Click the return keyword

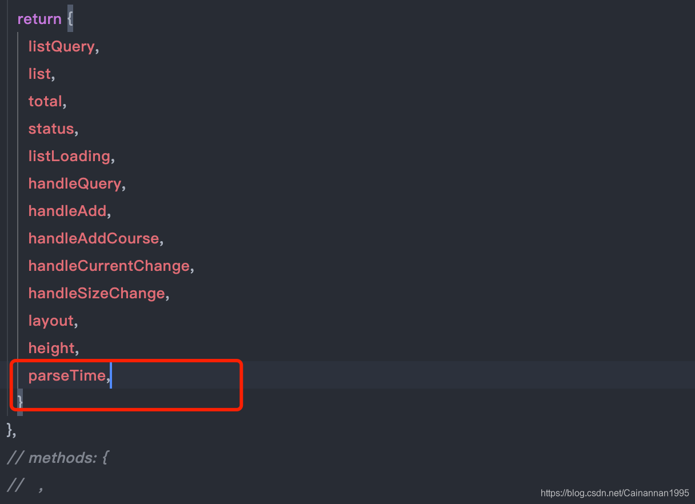tap(39, 19)
